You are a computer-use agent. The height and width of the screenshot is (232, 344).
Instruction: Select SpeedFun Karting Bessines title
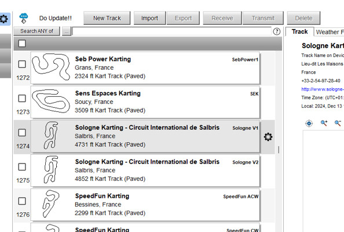tap(102, 196)
